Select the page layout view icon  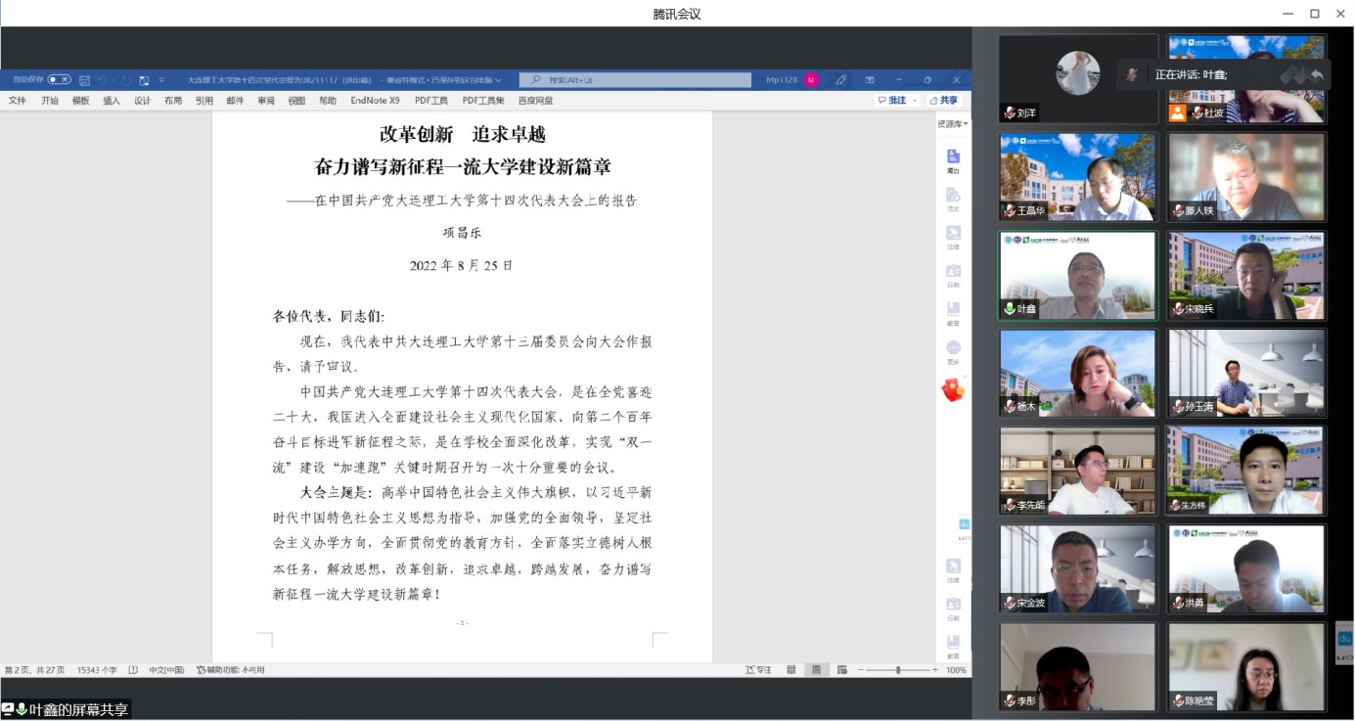click(x=815, y=670)
